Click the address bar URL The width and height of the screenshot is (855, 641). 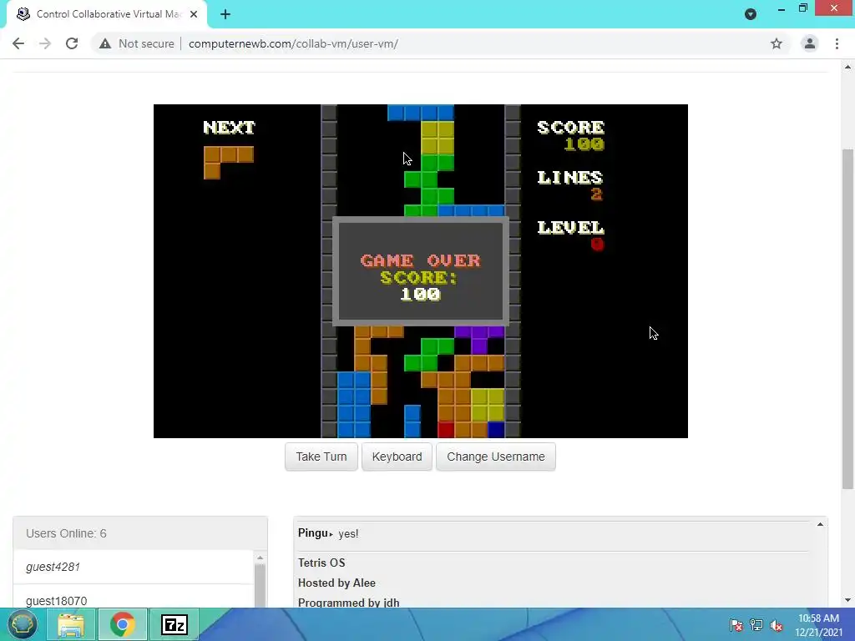point(293,43)
